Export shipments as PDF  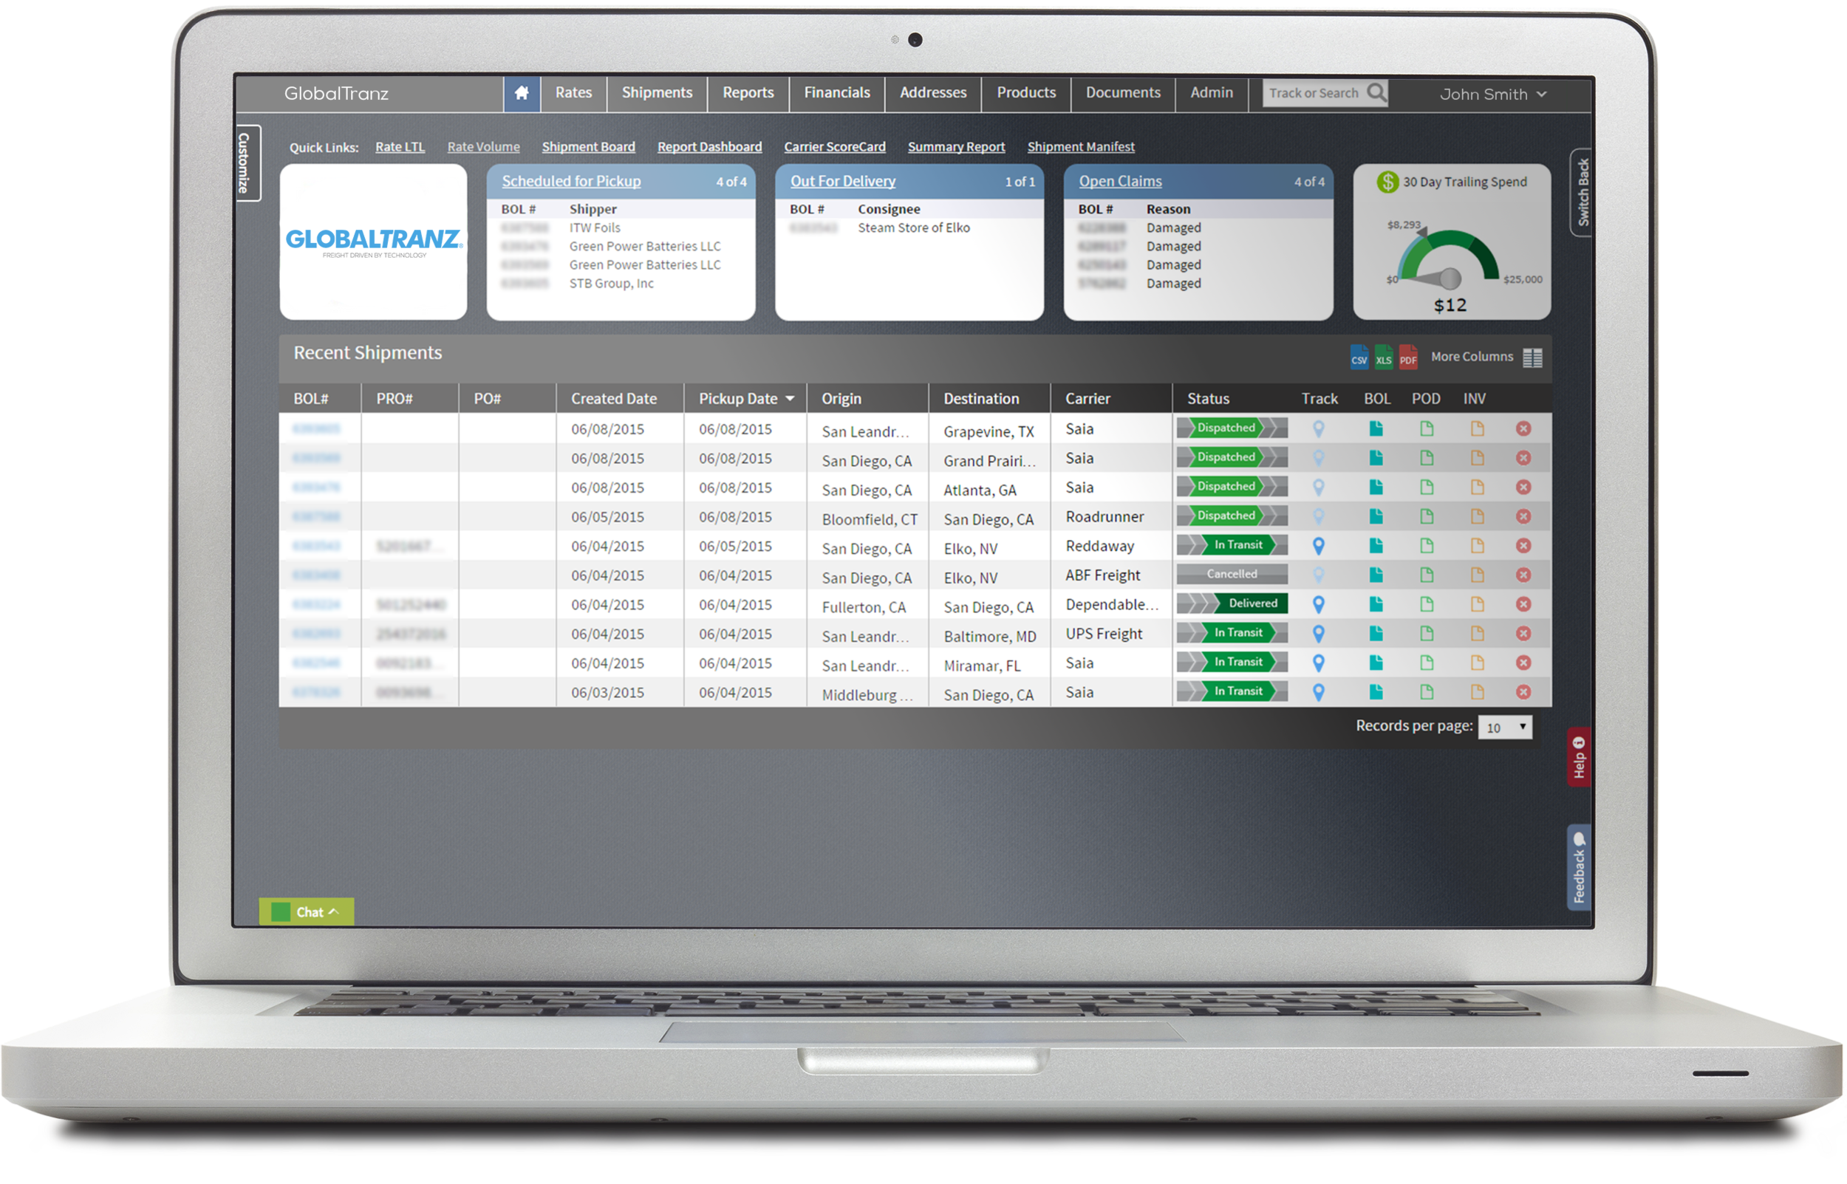[1408, 357]
